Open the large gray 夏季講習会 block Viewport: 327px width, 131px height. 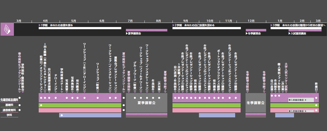tap(146, 103)
